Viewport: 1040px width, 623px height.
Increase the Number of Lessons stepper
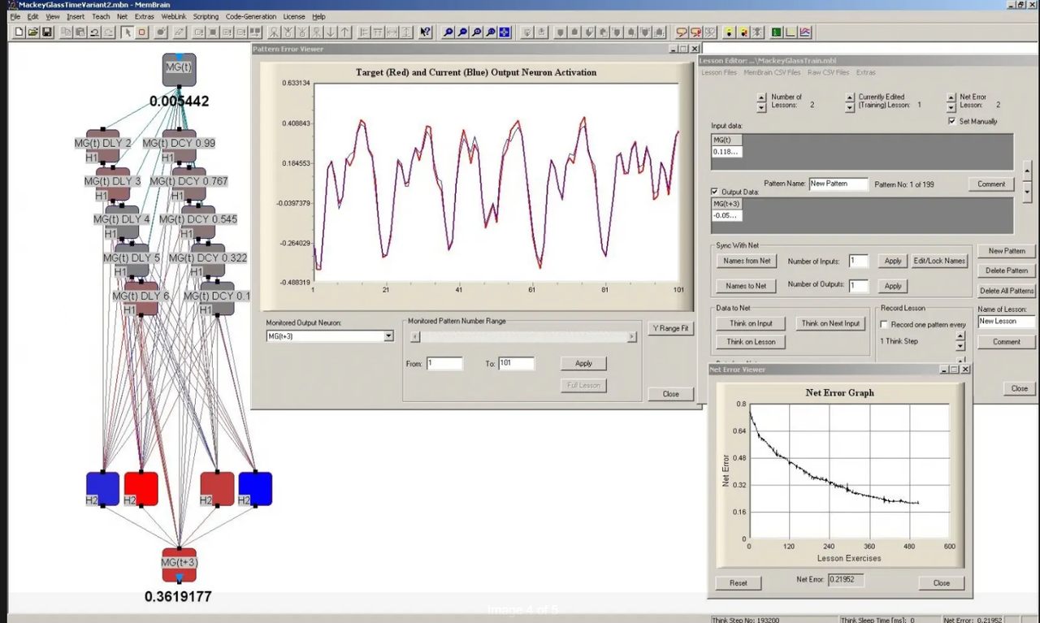click(761, 97)
